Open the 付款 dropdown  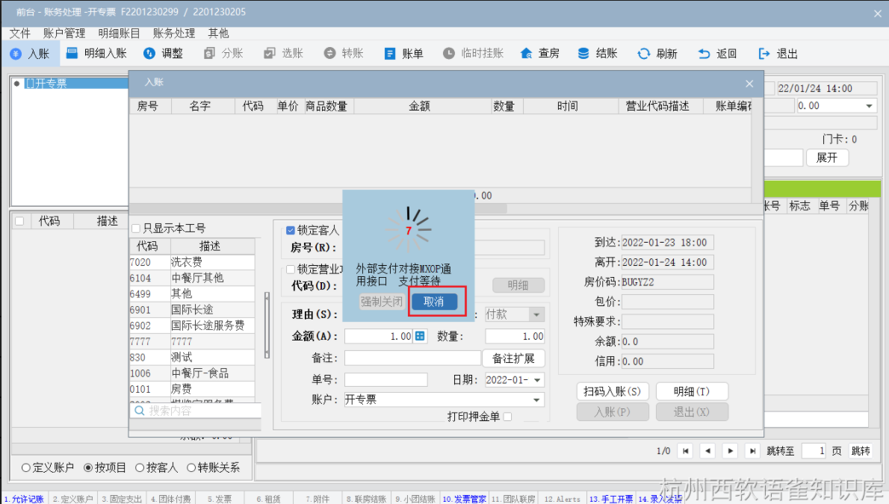coord(536,314)
